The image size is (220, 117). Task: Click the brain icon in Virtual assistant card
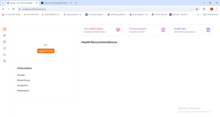coord(163,30)
